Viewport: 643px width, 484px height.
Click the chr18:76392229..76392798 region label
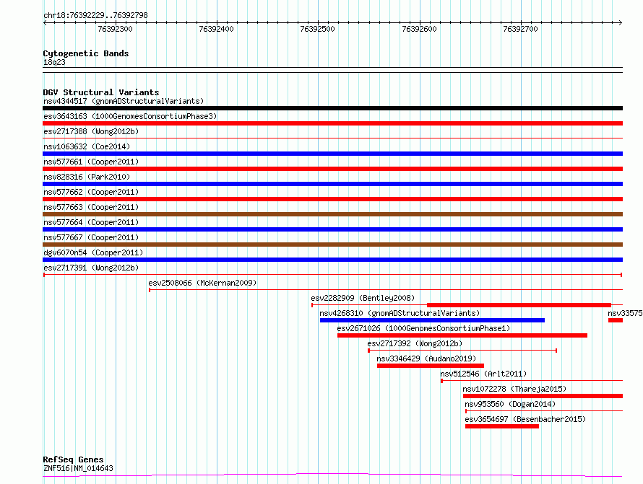(x=95, y=15)
